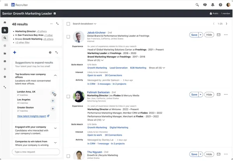233x161 pixels.
Task: Open more actions for Fatimah Sarkasian
Action: click(226, 94)
